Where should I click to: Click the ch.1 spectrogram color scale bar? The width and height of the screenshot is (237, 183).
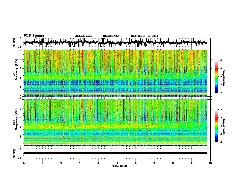[217, 77]
